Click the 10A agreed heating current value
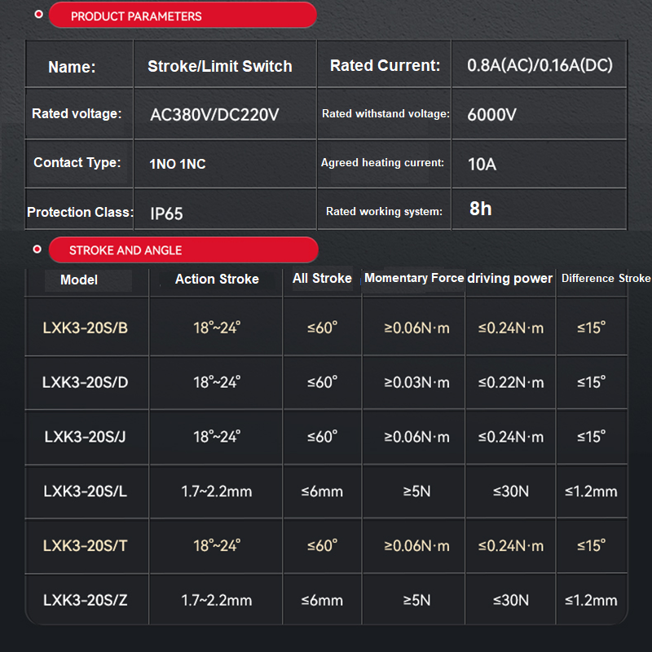 (482, 164)
